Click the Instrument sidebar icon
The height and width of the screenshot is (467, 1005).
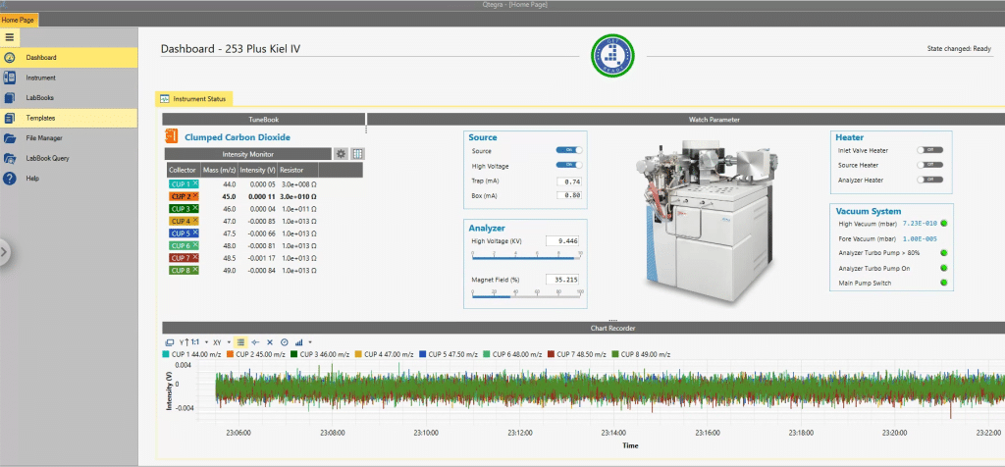(10, 78)
